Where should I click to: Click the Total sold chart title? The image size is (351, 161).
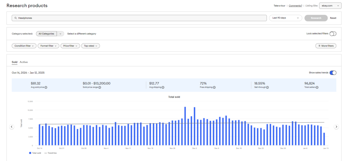point(174,97)
